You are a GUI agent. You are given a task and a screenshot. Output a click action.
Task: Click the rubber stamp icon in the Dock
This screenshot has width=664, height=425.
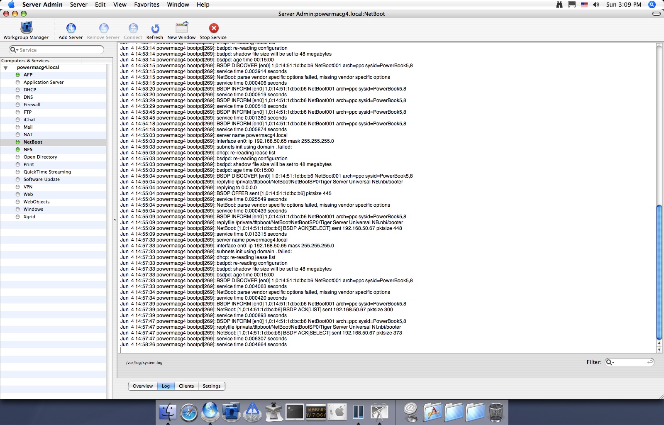click(273, 412)
